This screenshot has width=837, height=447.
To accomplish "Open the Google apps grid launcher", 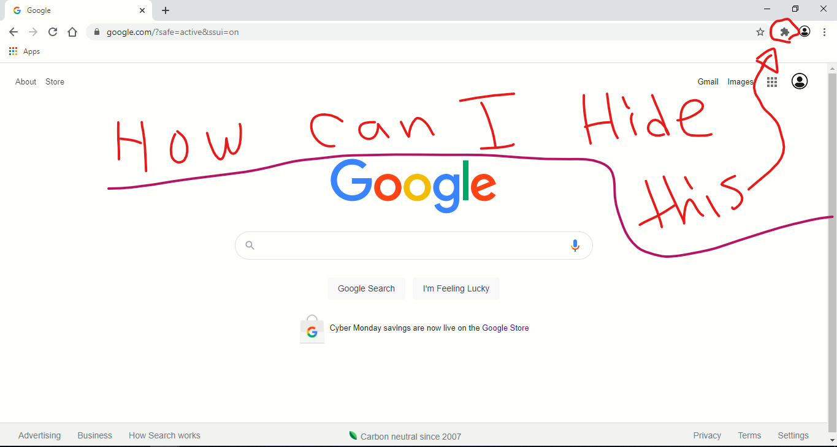I will pyautogui.click(x=772, y=81).
